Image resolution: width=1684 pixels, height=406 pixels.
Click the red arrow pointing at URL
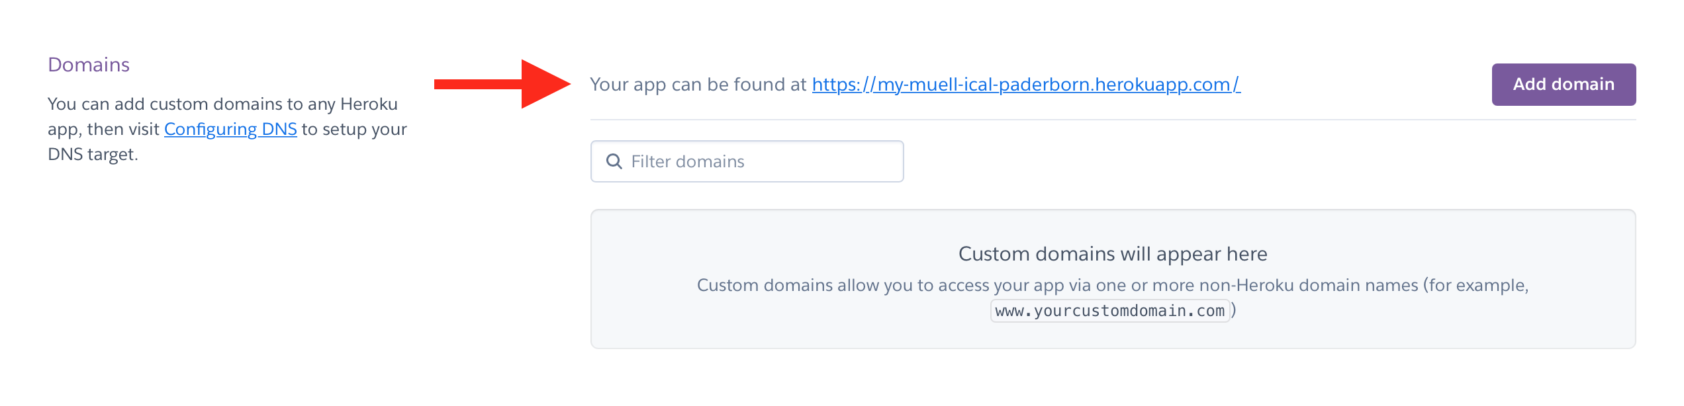(502, 84)
